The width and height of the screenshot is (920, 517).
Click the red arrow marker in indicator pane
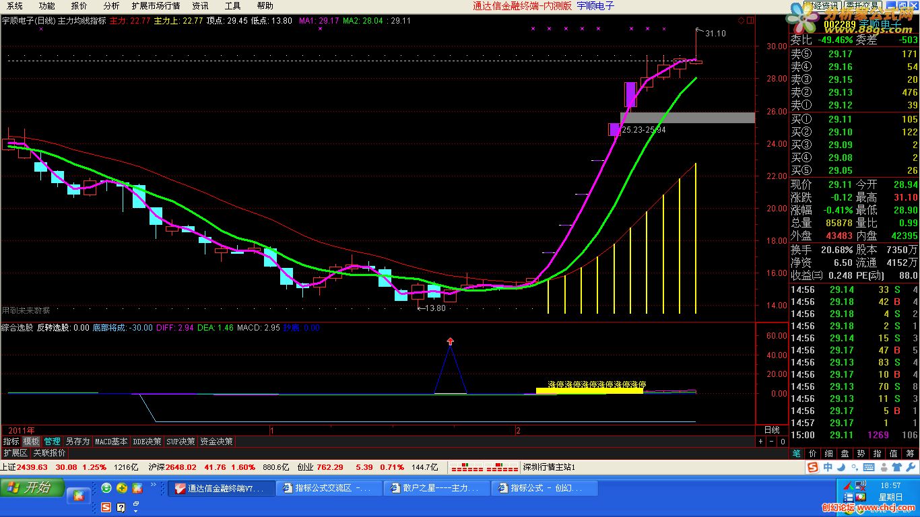451,341
